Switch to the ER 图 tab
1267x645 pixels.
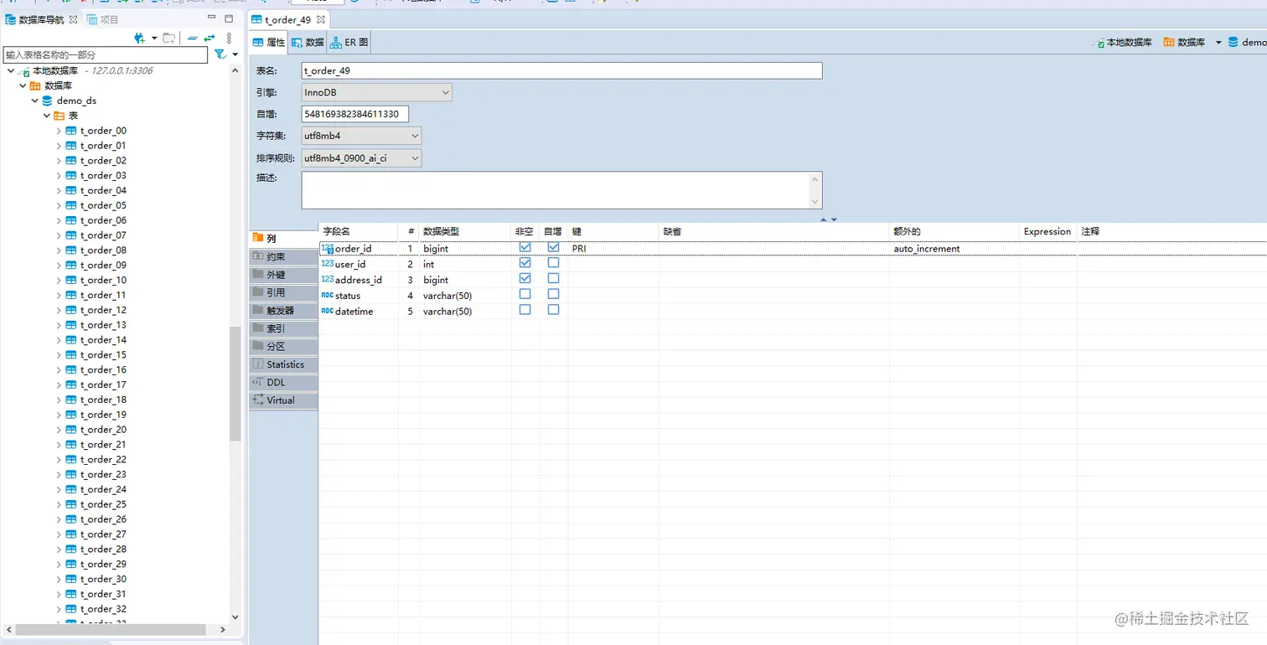349,42
